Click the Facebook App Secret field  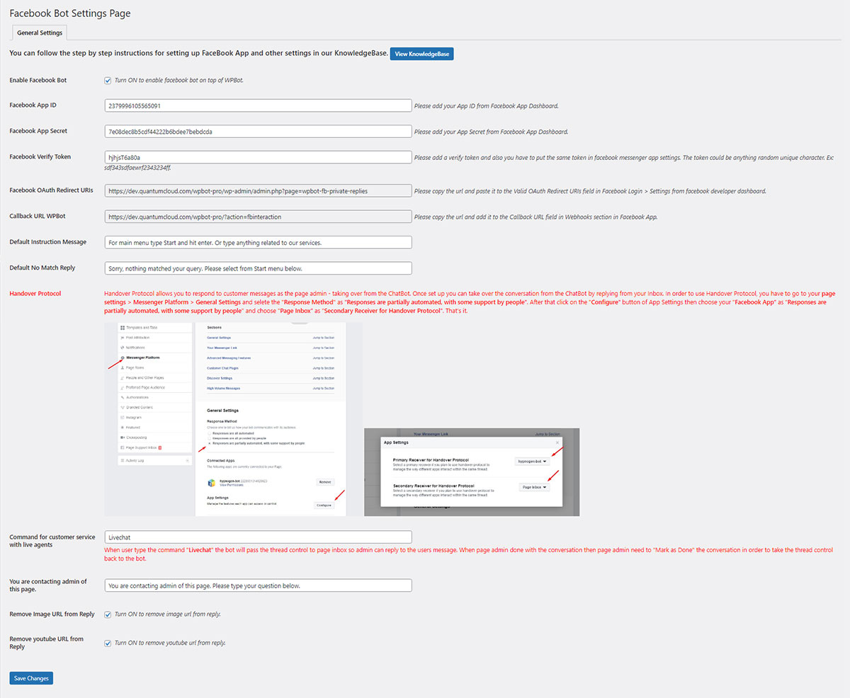[x=258, y=132]
